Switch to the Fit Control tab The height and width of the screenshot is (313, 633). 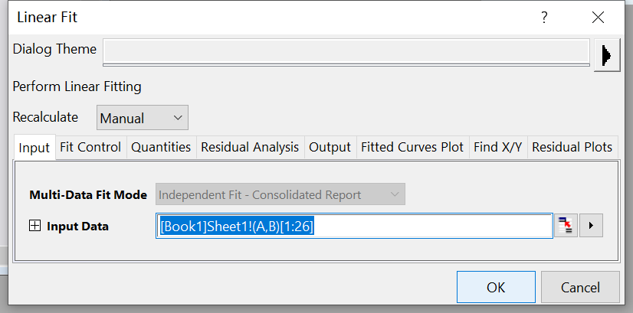[x=90, y=147]
